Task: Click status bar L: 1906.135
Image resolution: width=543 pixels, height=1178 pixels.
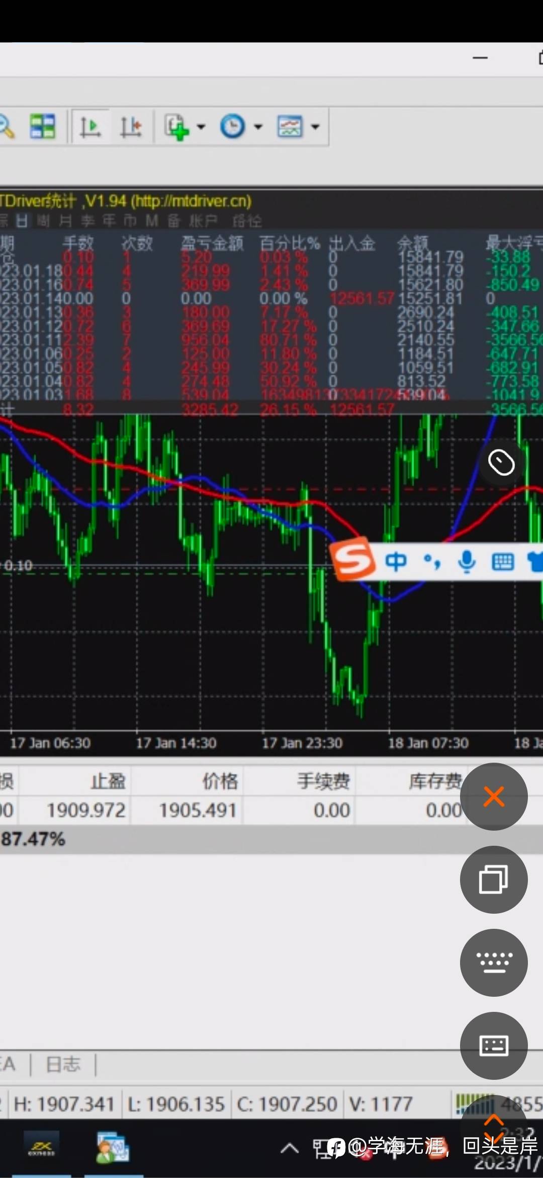Action: [175, 1105]
